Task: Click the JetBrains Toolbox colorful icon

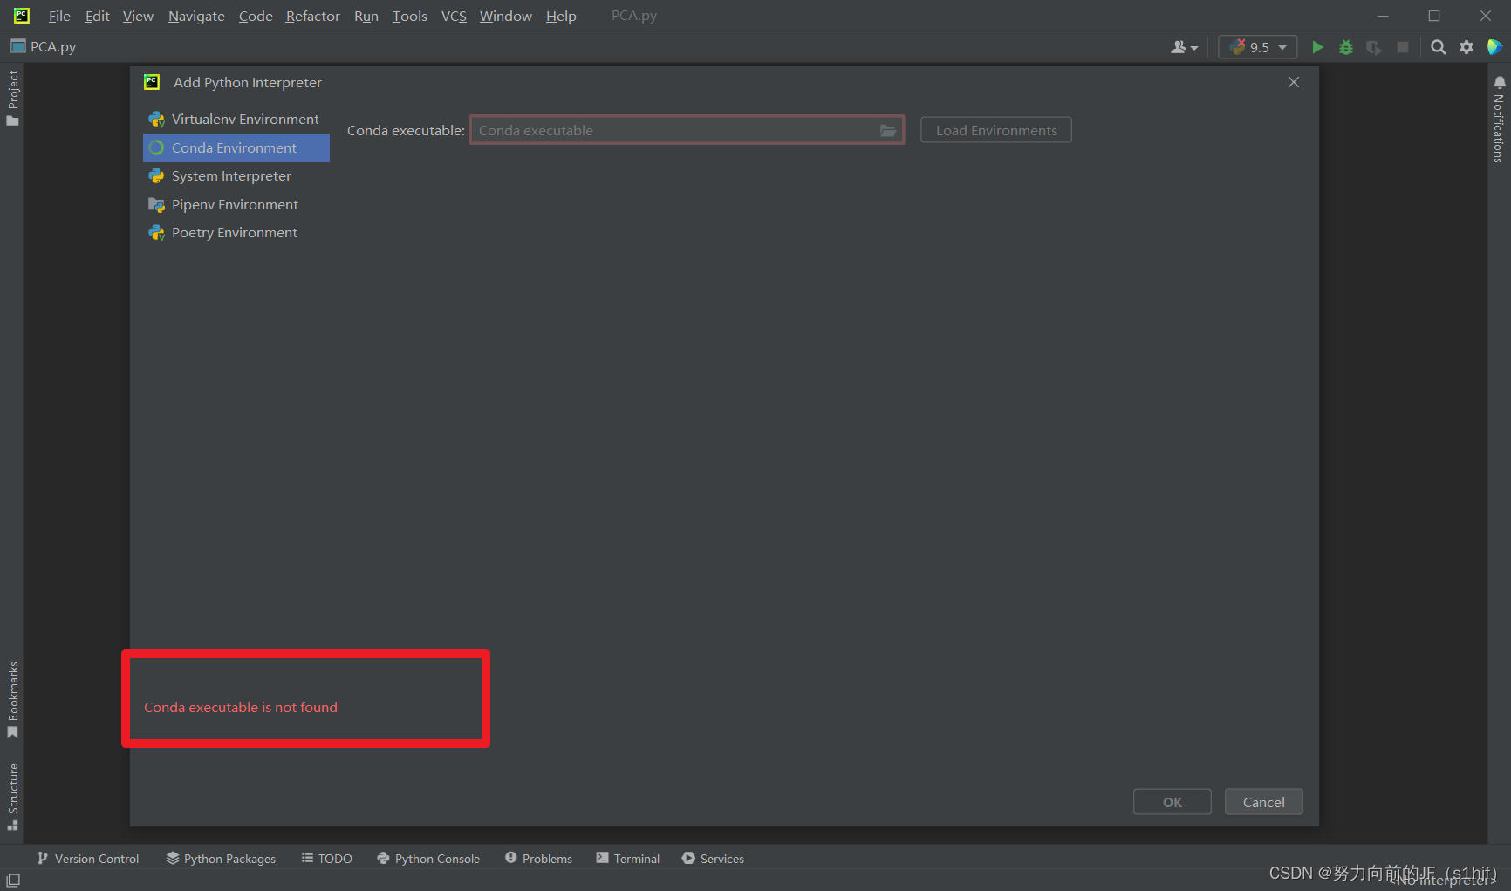Action: point(1494,47)
